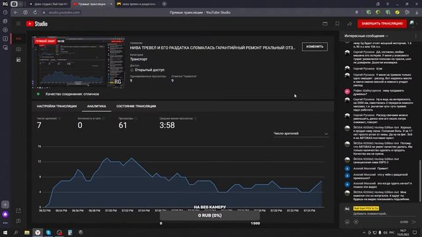This screenshot has width=422, height=237.
Task: Click the round plus icon below the chat input
Action: coord(356,222)
